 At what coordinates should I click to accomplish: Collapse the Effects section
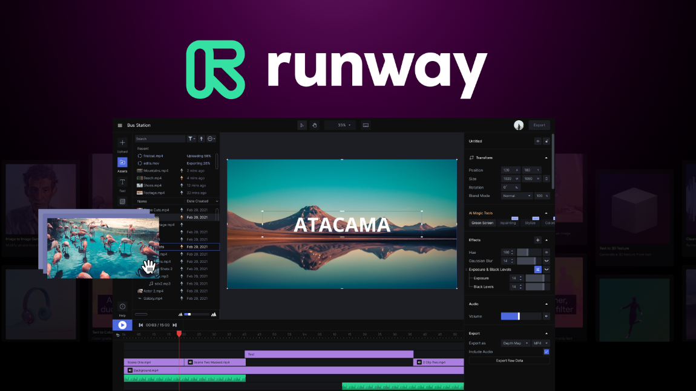pyautogui.click(x=547, y=241)
